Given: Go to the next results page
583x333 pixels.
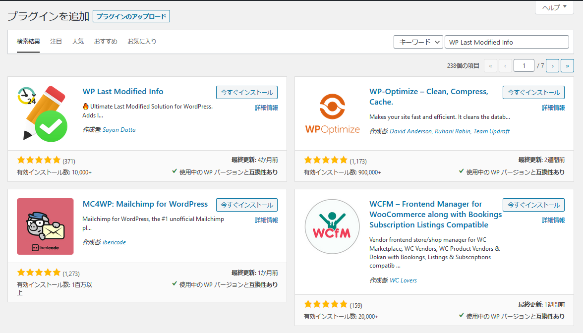Looking at the screenshot, I should (x=552, y=66).
